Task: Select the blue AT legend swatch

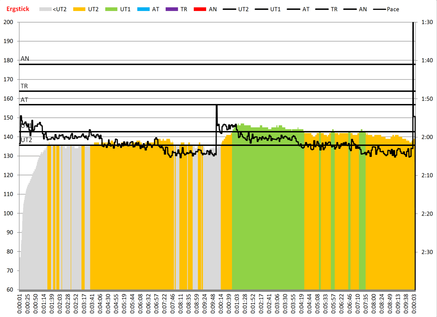Action: pyautogui.click(x=143, y=9)
